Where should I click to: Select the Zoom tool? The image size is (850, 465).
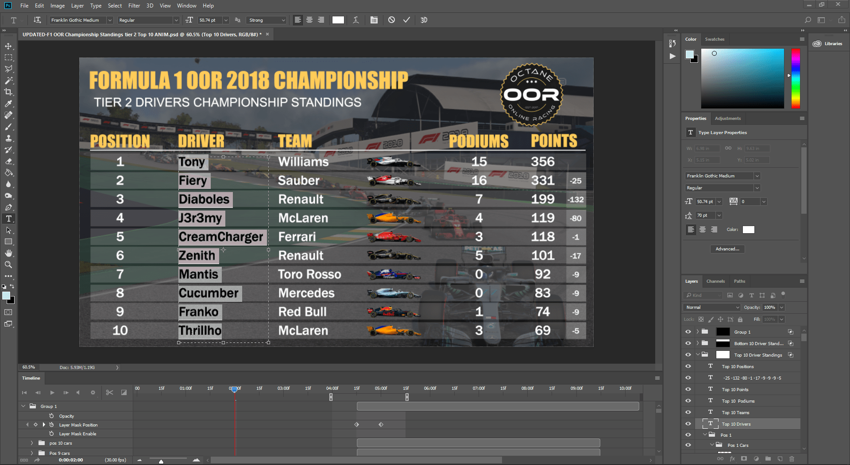click(x=8, y=265)
